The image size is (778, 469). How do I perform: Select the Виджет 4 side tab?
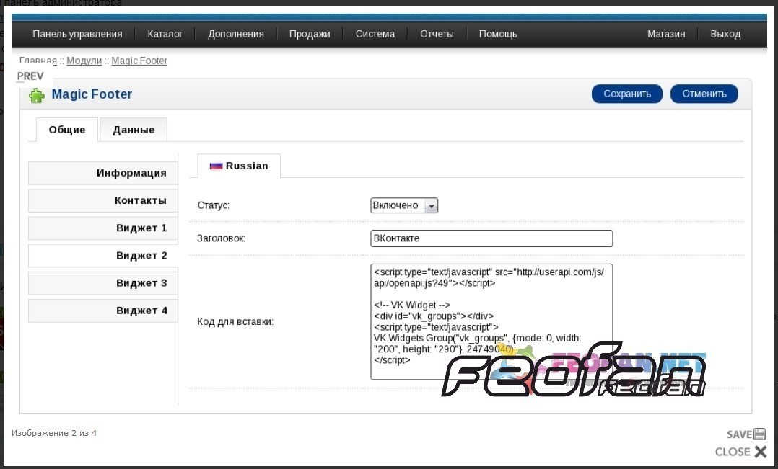pyautogui.click(x=103, y=311)
